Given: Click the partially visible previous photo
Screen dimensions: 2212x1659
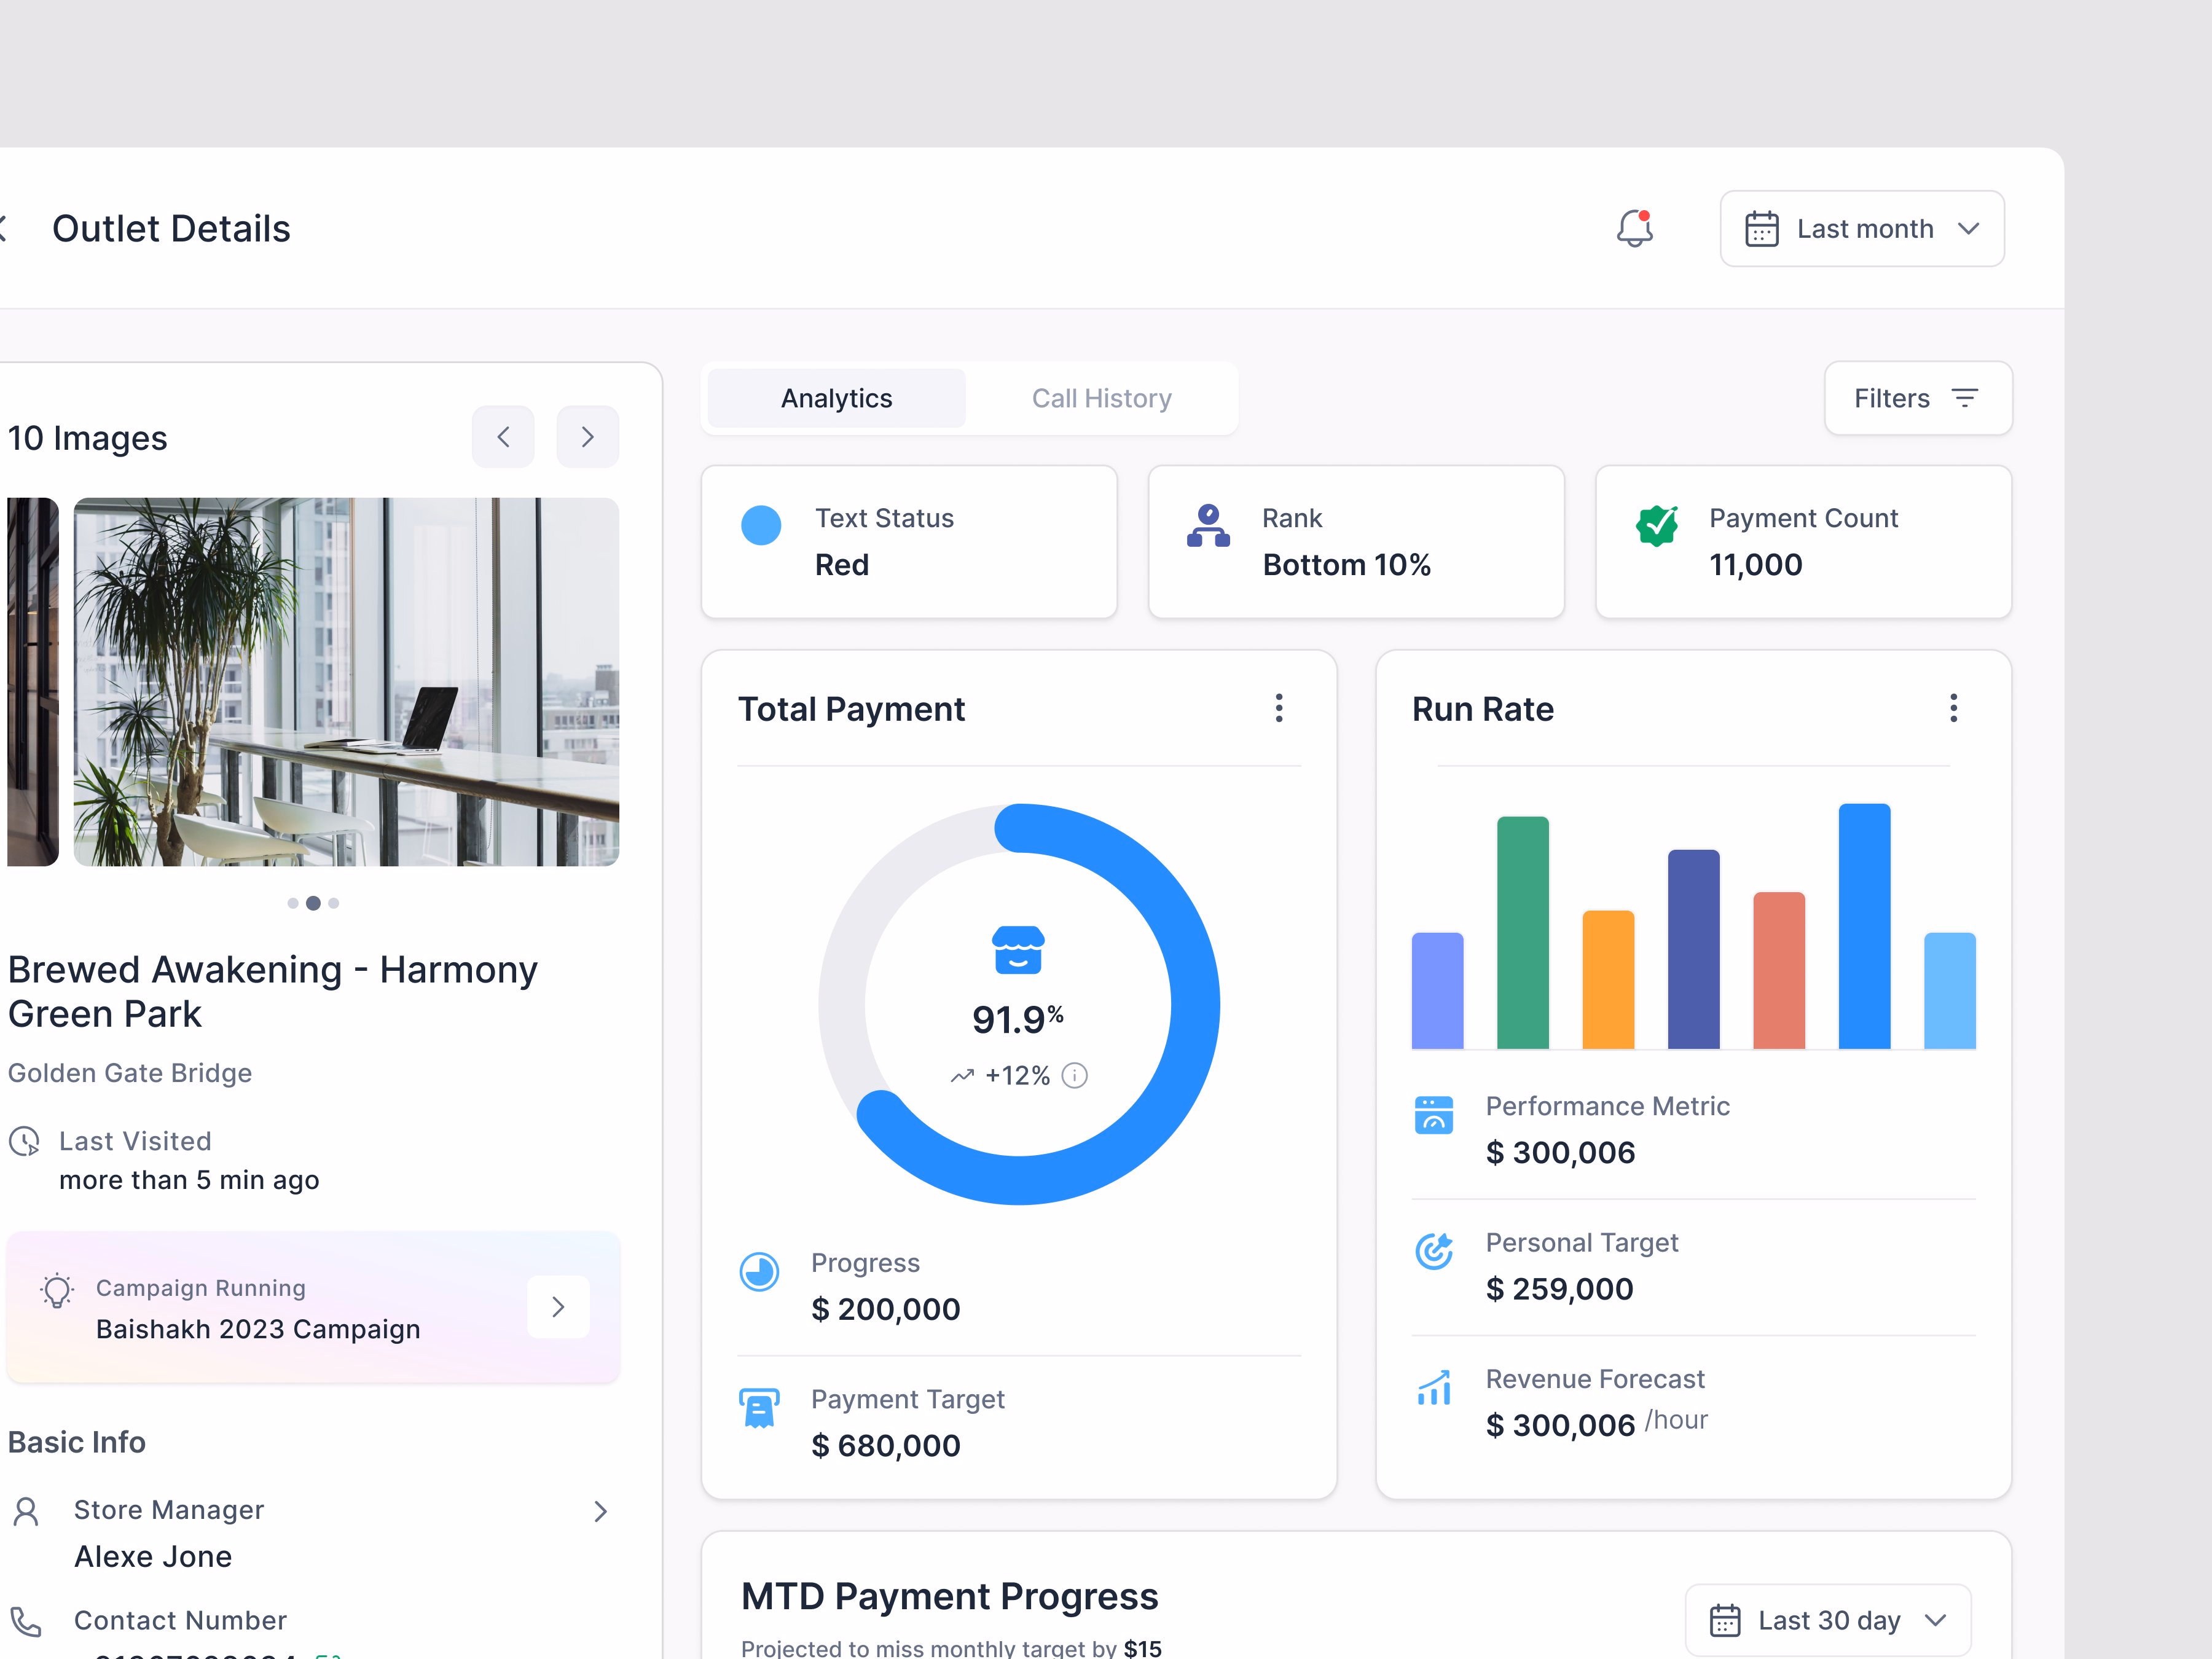Looking at the screenshot, I should coord(32,681).
